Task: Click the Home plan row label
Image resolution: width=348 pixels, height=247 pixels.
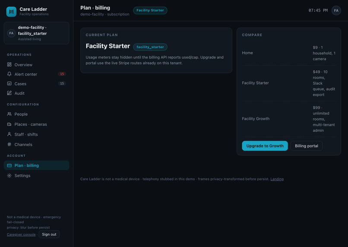Action: 247,53
